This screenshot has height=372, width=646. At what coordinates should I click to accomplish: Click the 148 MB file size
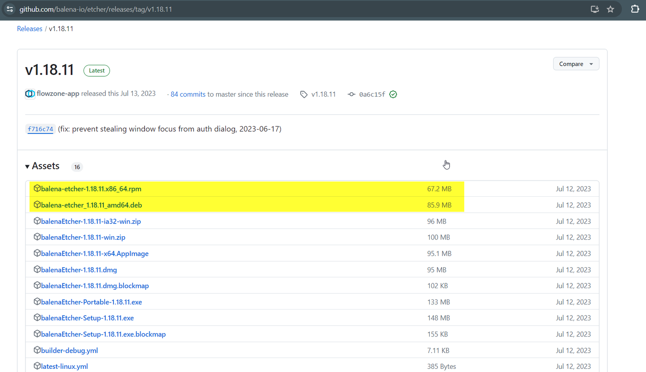pyautogui.click(x=438, y=318)
